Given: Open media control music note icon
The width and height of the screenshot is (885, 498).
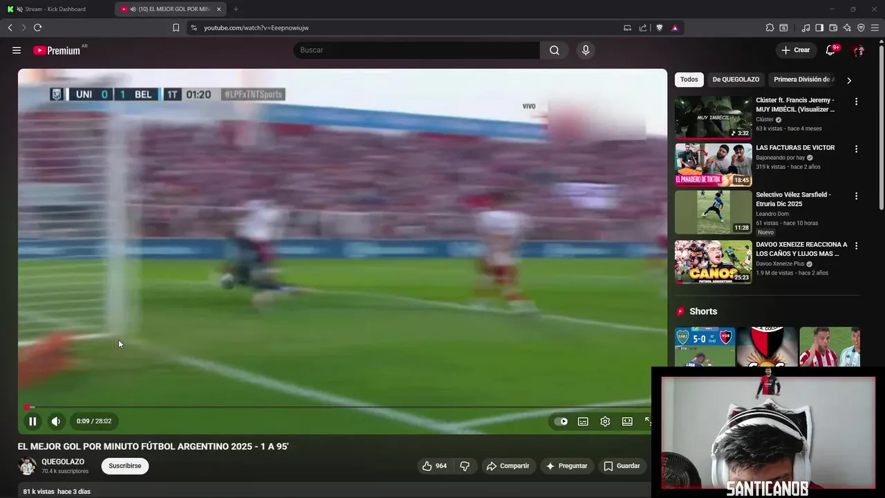Looking at the screenshot, I should click(x=805, y=28).
